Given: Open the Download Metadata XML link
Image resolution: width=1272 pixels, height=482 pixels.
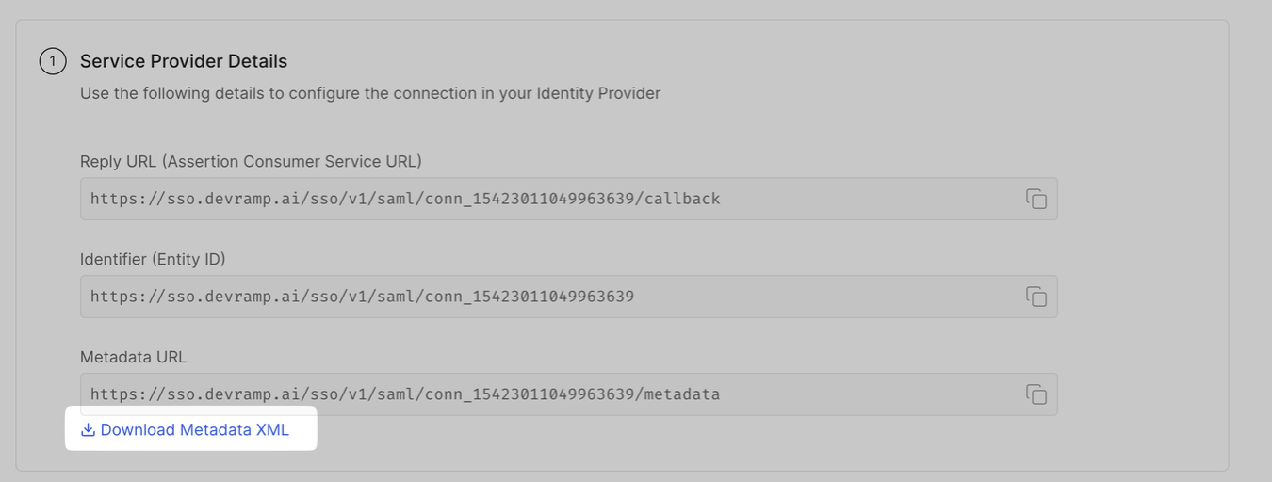Looking at the screenshot, I should click(194, 430).
